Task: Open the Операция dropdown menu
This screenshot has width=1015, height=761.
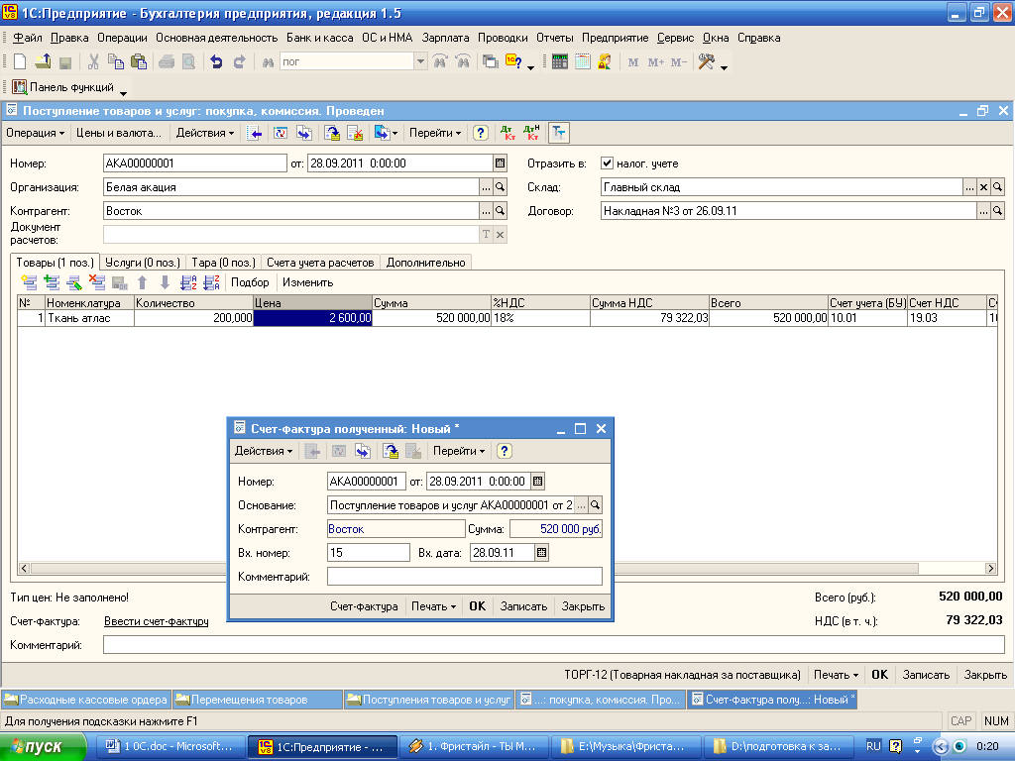Action: pos(35,133)
